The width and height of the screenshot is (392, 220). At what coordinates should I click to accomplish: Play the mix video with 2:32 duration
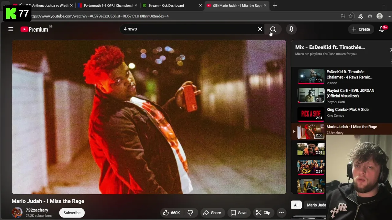(311, 187)
